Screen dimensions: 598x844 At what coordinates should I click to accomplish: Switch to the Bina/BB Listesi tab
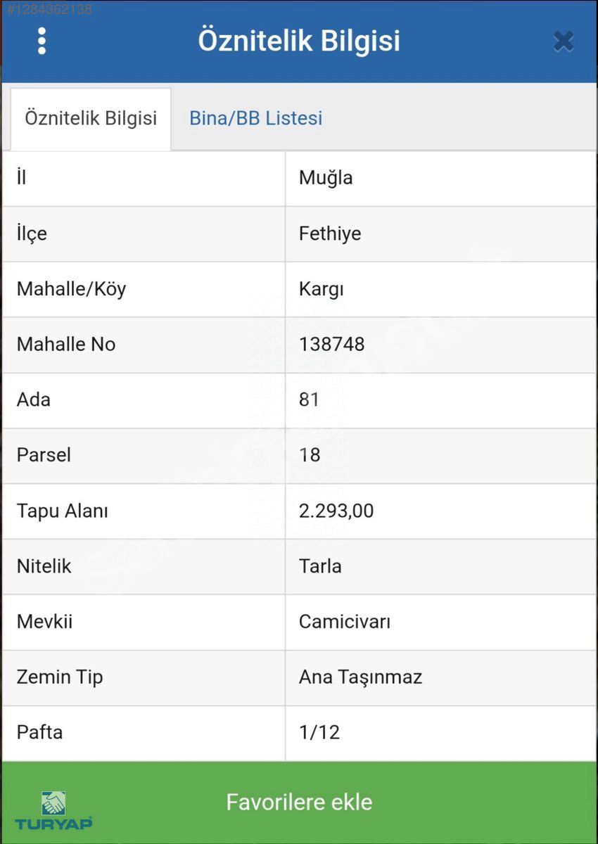(x=255, y=118)
